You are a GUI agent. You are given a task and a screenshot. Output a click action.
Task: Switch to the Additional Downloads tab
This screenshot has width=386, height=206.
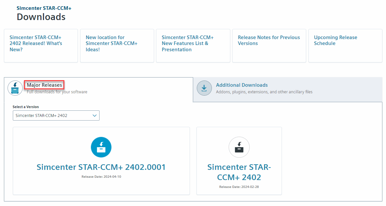pyautogui.click(x=242, y=85)
